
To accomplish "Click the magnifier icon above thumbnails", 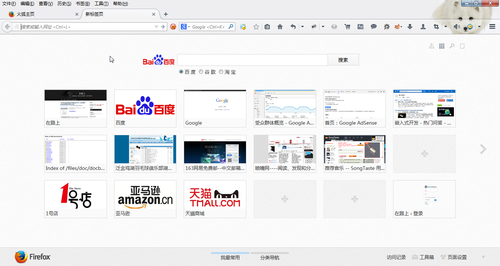I will pyautogui.click(x=452, y=46).
